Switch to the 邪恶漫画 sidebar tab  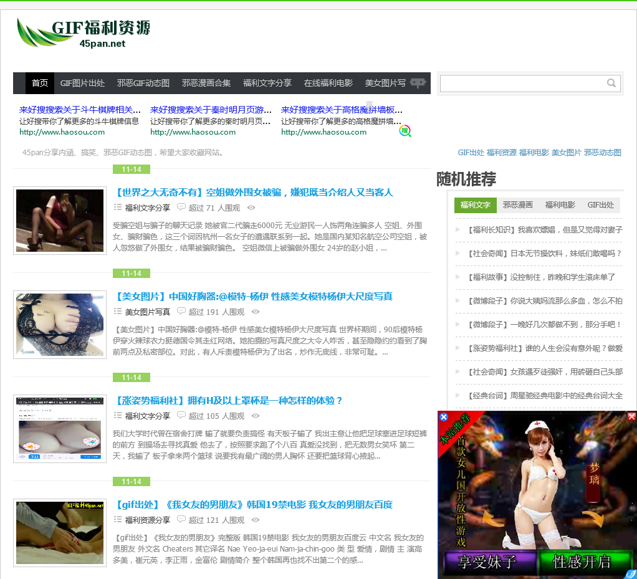[517, 205]
